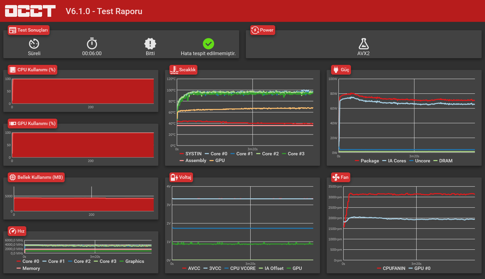Click the Fan panel fan icon
This screenshot has width=485, height=279.
[336, 177]
